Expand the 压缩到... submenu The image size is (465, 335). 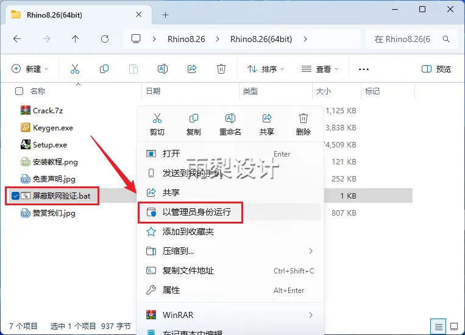click(311, 251)
